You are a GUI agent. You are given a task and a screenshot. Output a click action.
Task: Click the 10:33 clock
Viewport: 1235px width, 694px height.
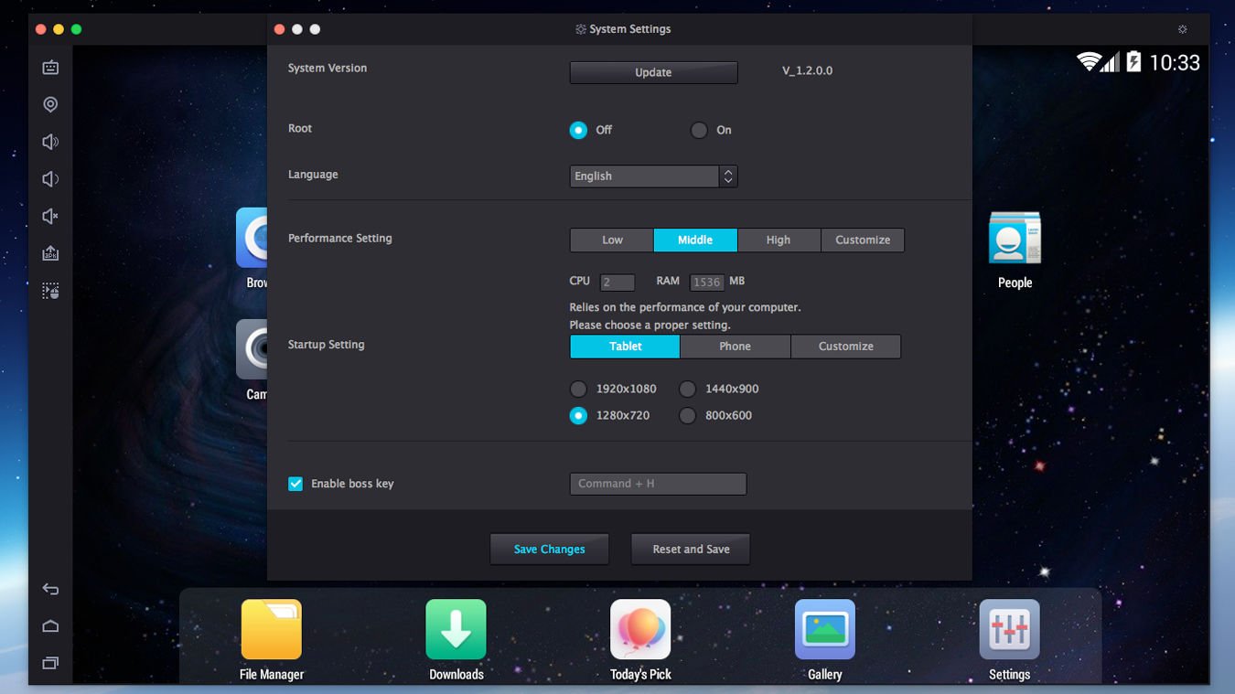tap(1175, 62)
